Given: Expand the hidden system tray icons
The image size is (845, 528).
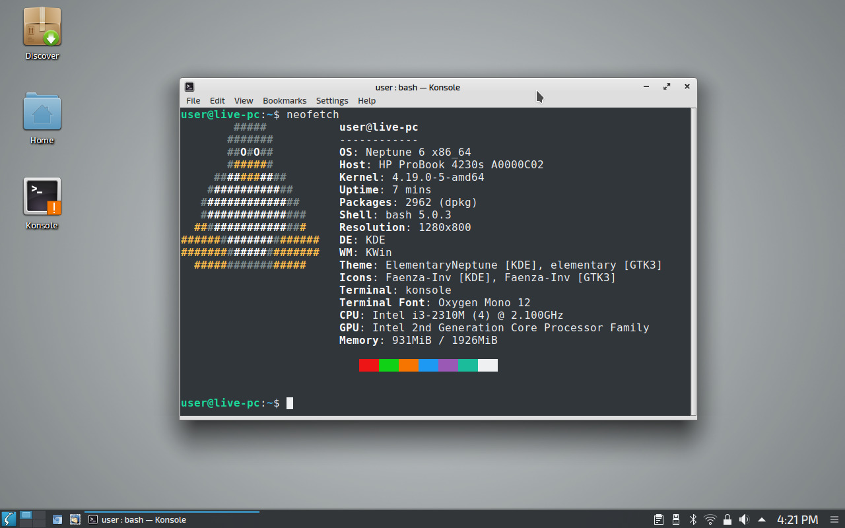Looking at the screenshot, I should tap(761, 519).
